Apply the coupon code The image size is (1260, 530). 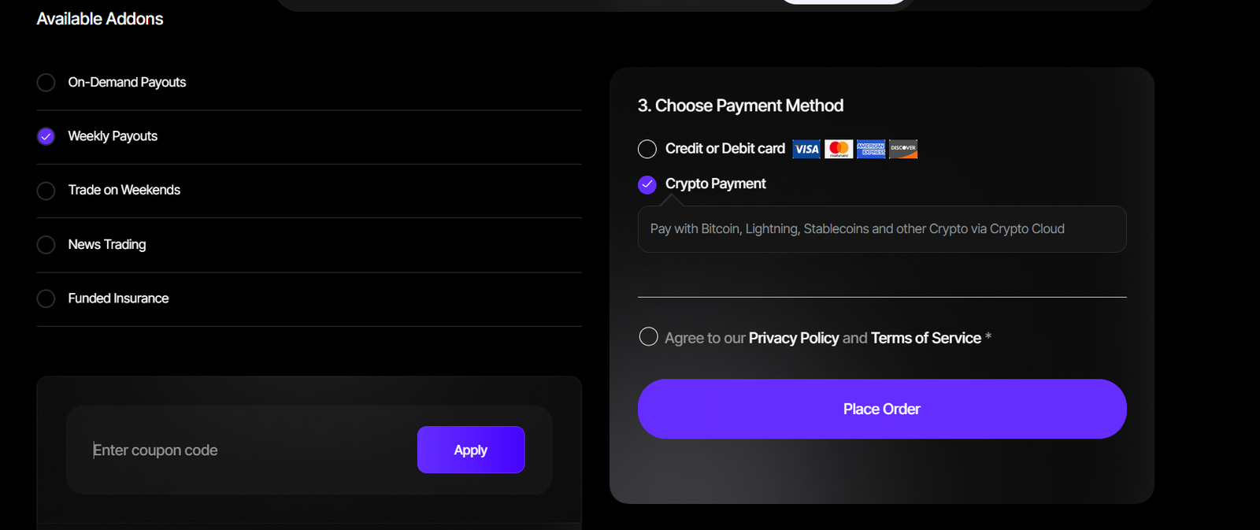pos(470,450)
